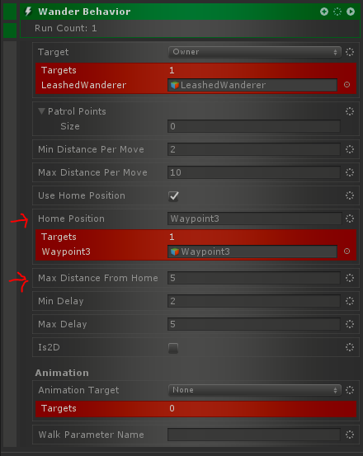363x456 pixels.
Task: Click the plus icon in the Wander Behavior header
Action: [324, 12]
